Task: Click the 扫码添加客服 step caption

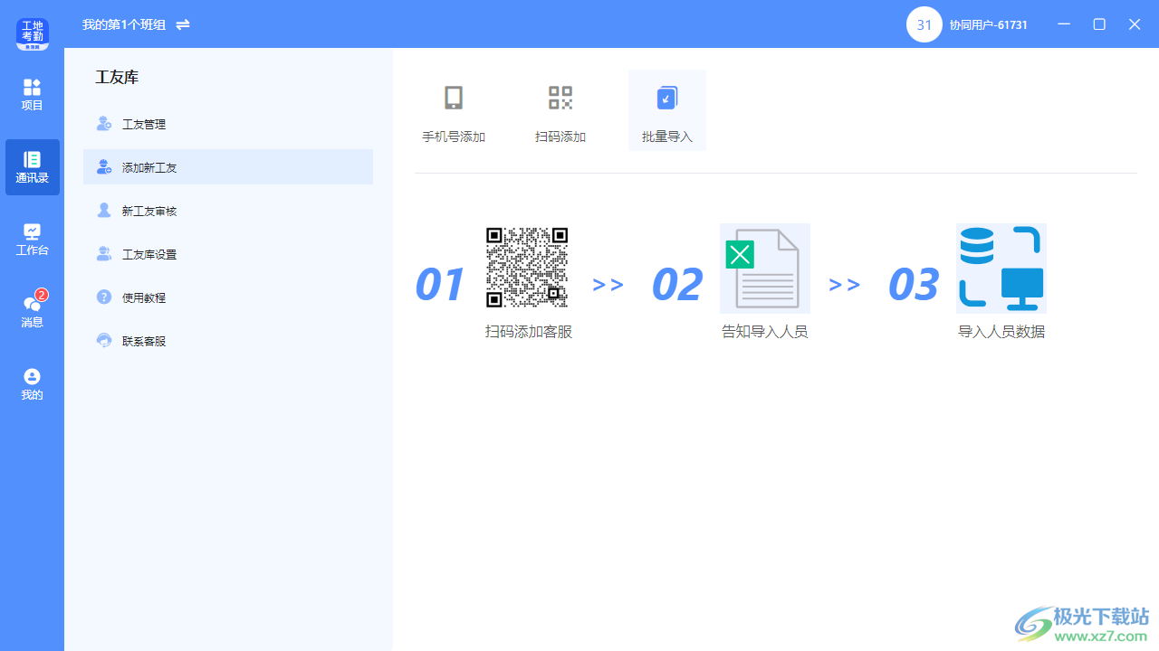Action: (x=529, y=332)
